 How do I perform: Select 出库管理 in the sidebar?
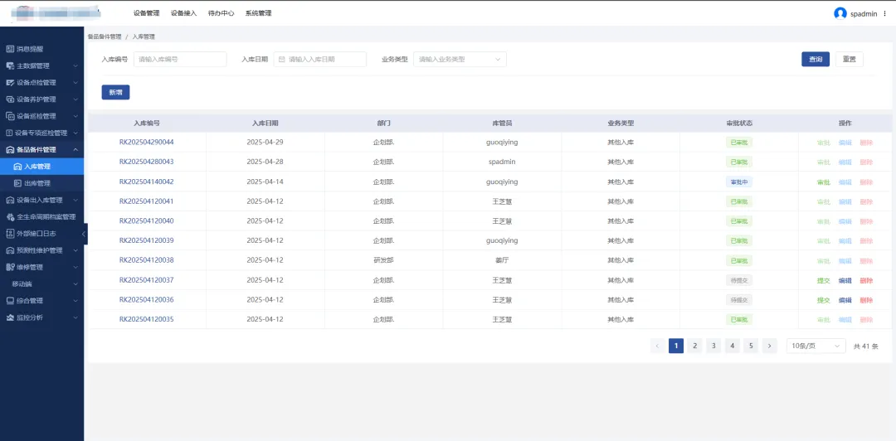pos(41,183)
